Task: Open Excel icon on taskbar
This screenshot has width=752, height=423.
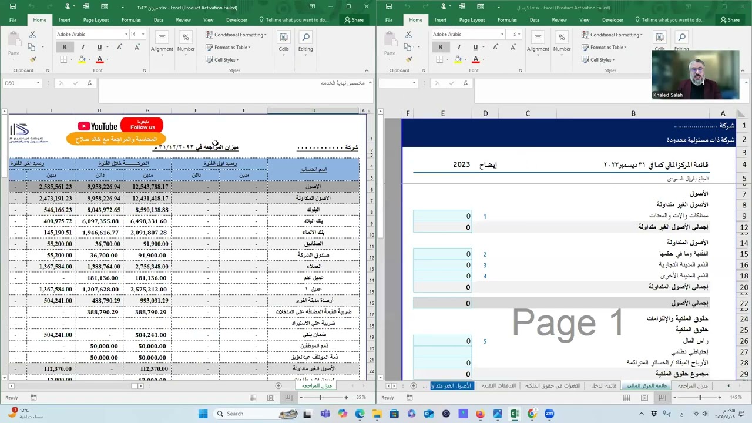Action: 515,414
